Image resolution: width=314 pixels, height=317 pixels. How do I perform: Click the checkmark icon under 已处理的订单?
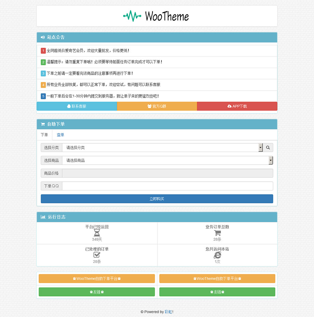97,255
